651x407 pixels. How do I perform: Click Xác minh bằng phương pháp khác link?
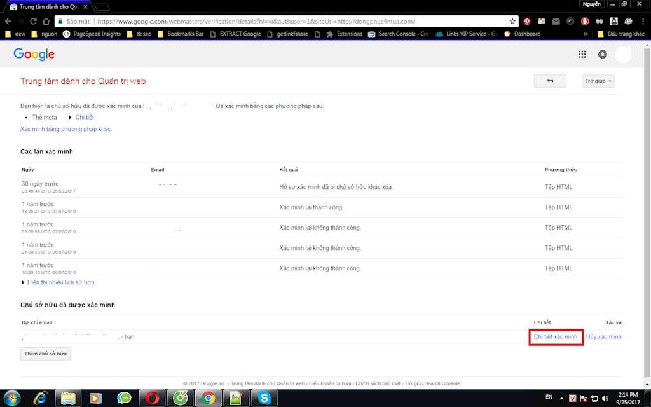tap(65, 129)
